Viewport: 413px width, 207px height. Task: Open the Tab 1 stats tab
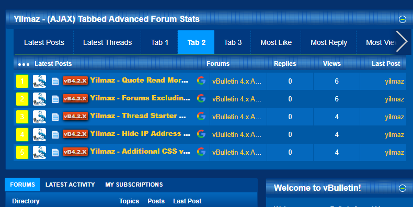click(x=159, y=42)
